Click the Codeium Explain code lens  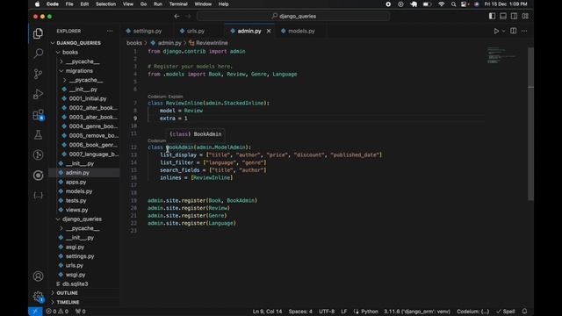tap(165, 97)
